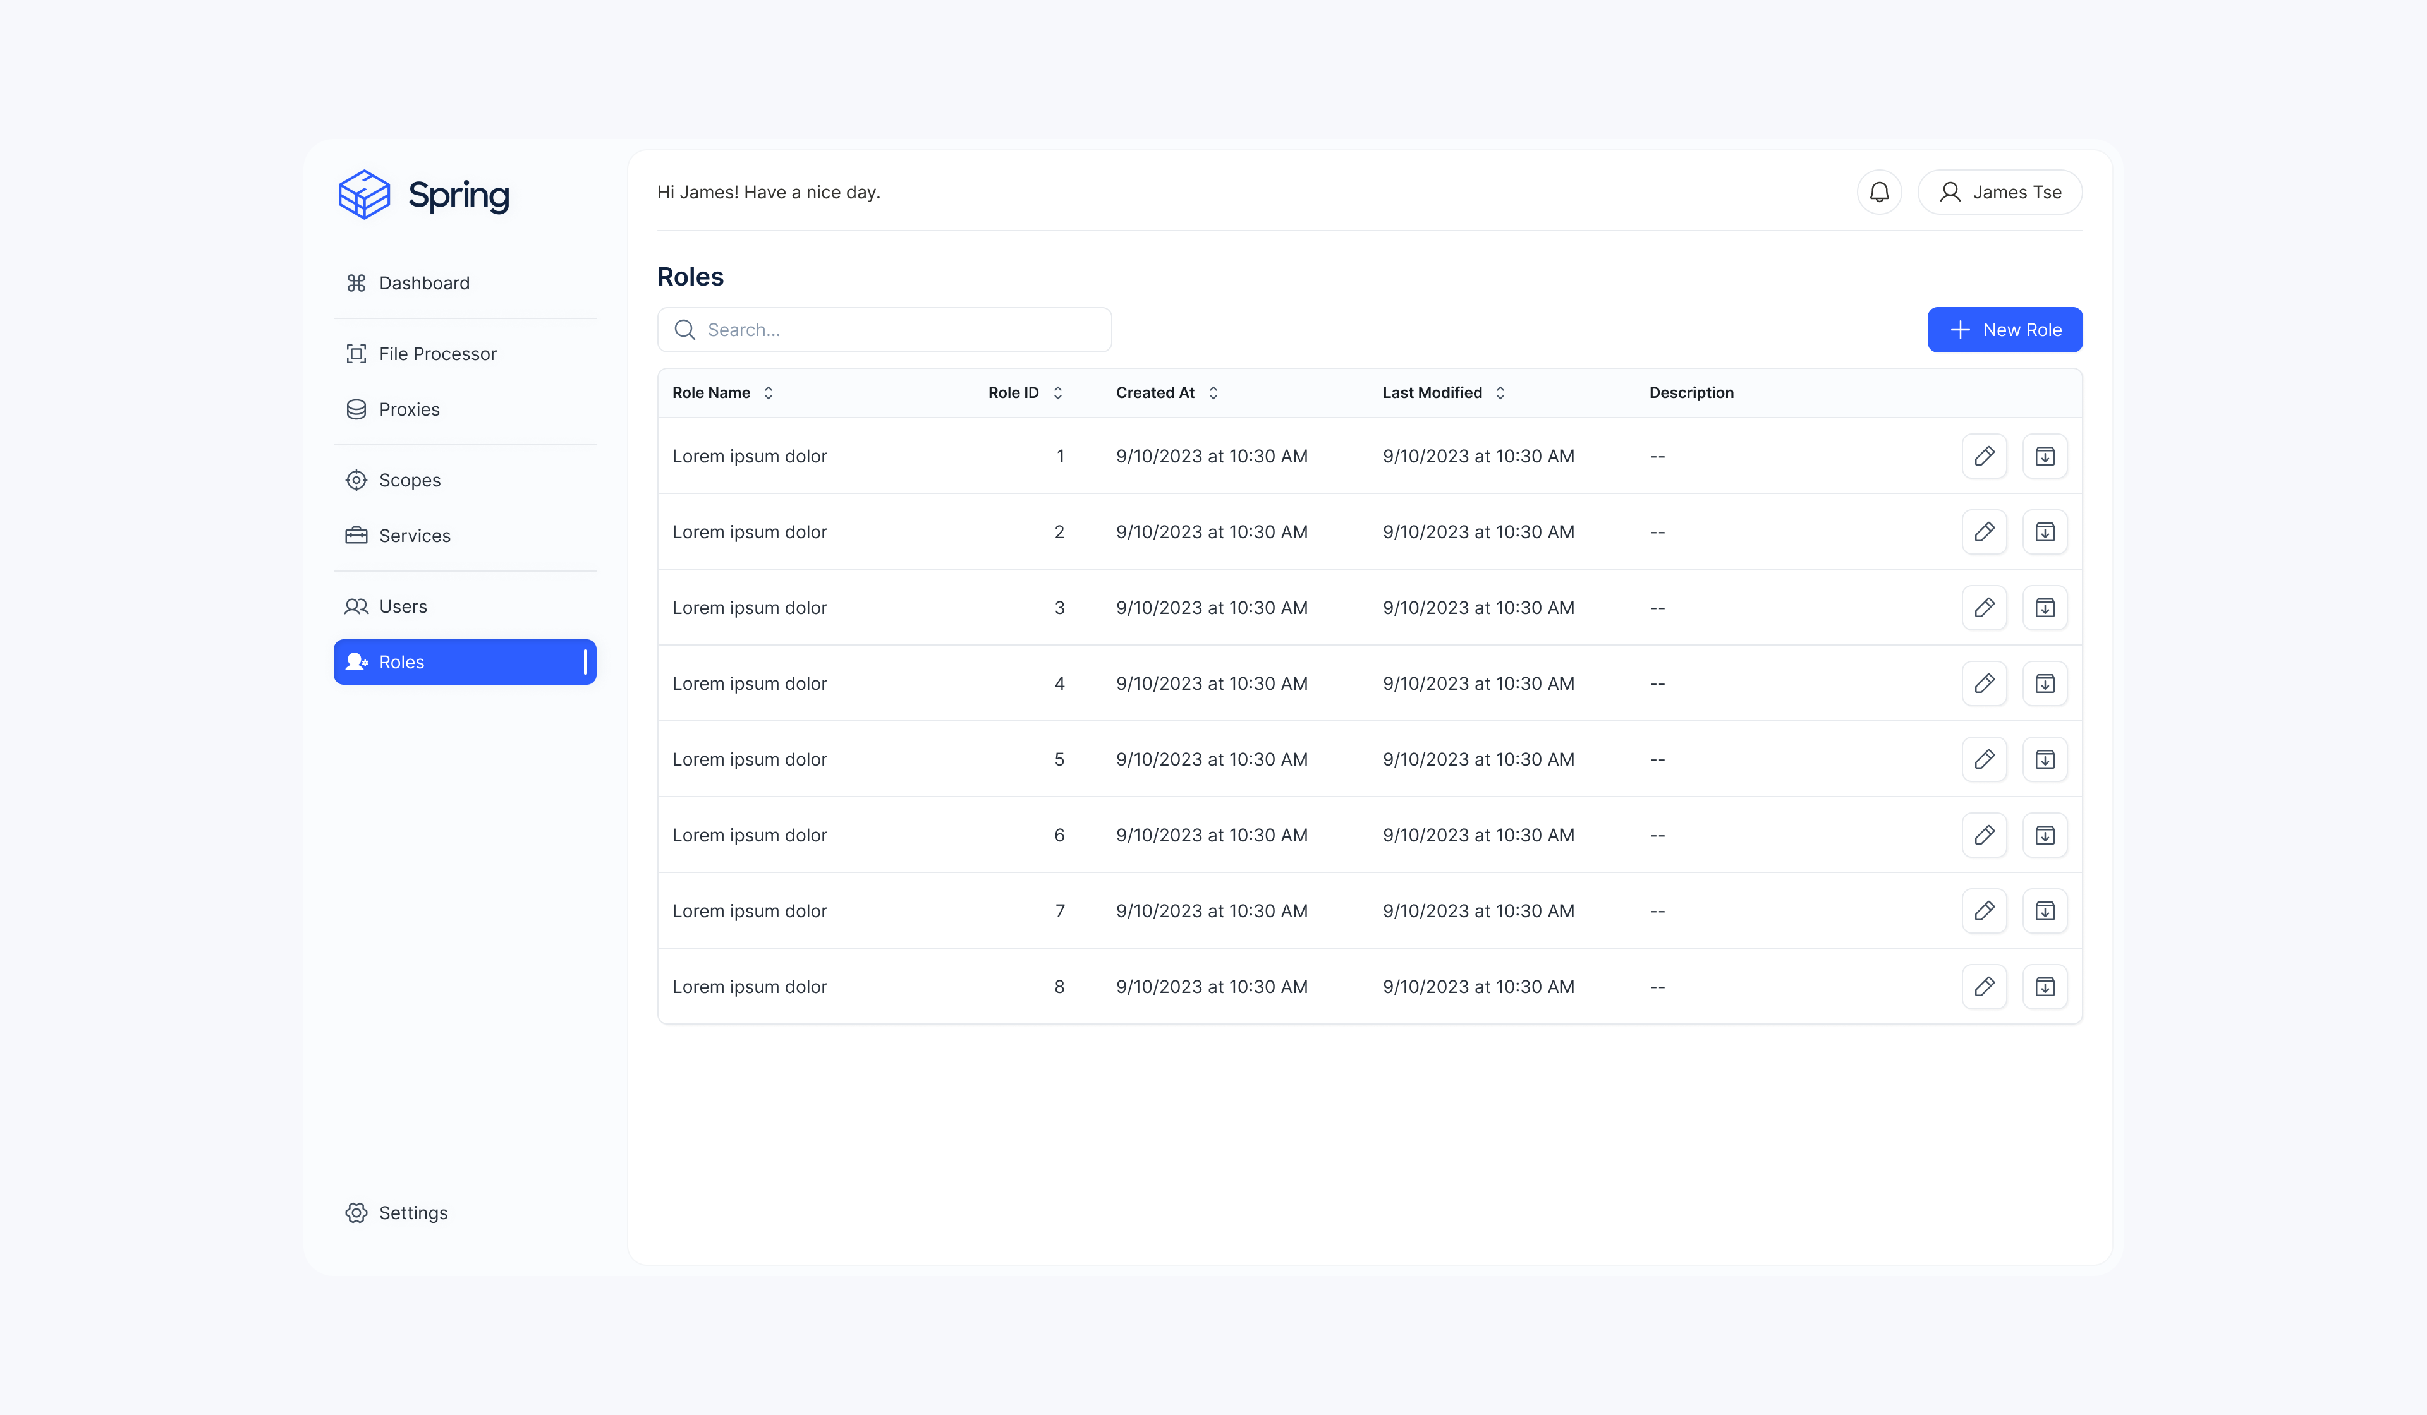The height and width of the screenshot is (1415, 2427).
Task: Open James Tse profile button
Action: 1999,193
